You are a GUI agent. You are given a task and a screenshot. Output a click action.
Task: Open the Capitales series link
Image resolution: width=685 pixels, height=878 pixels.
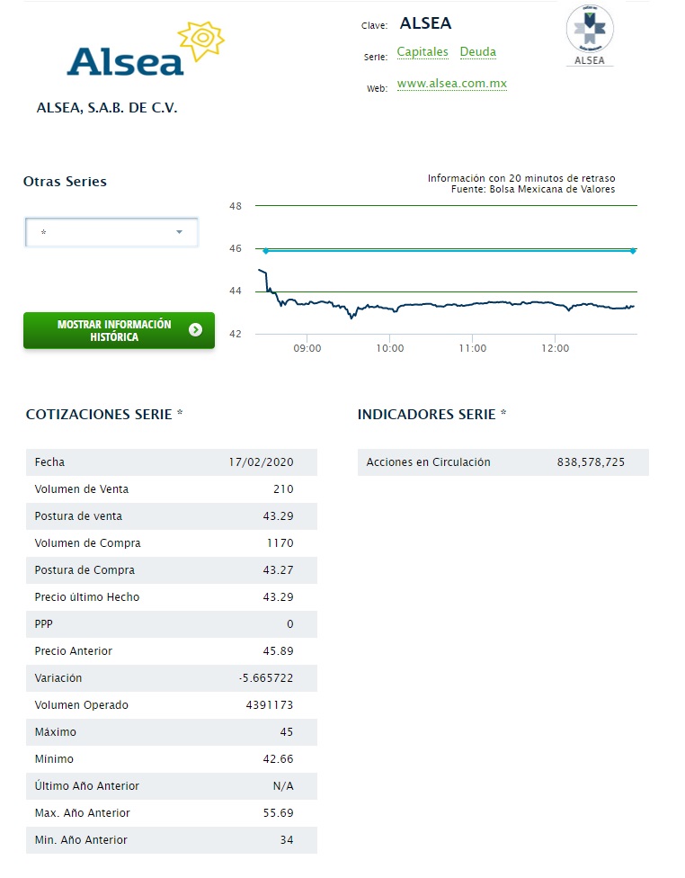pyautogui.click(x=423, y=52)
